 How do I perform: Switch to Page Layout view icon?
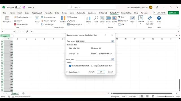tap(147, 97)
